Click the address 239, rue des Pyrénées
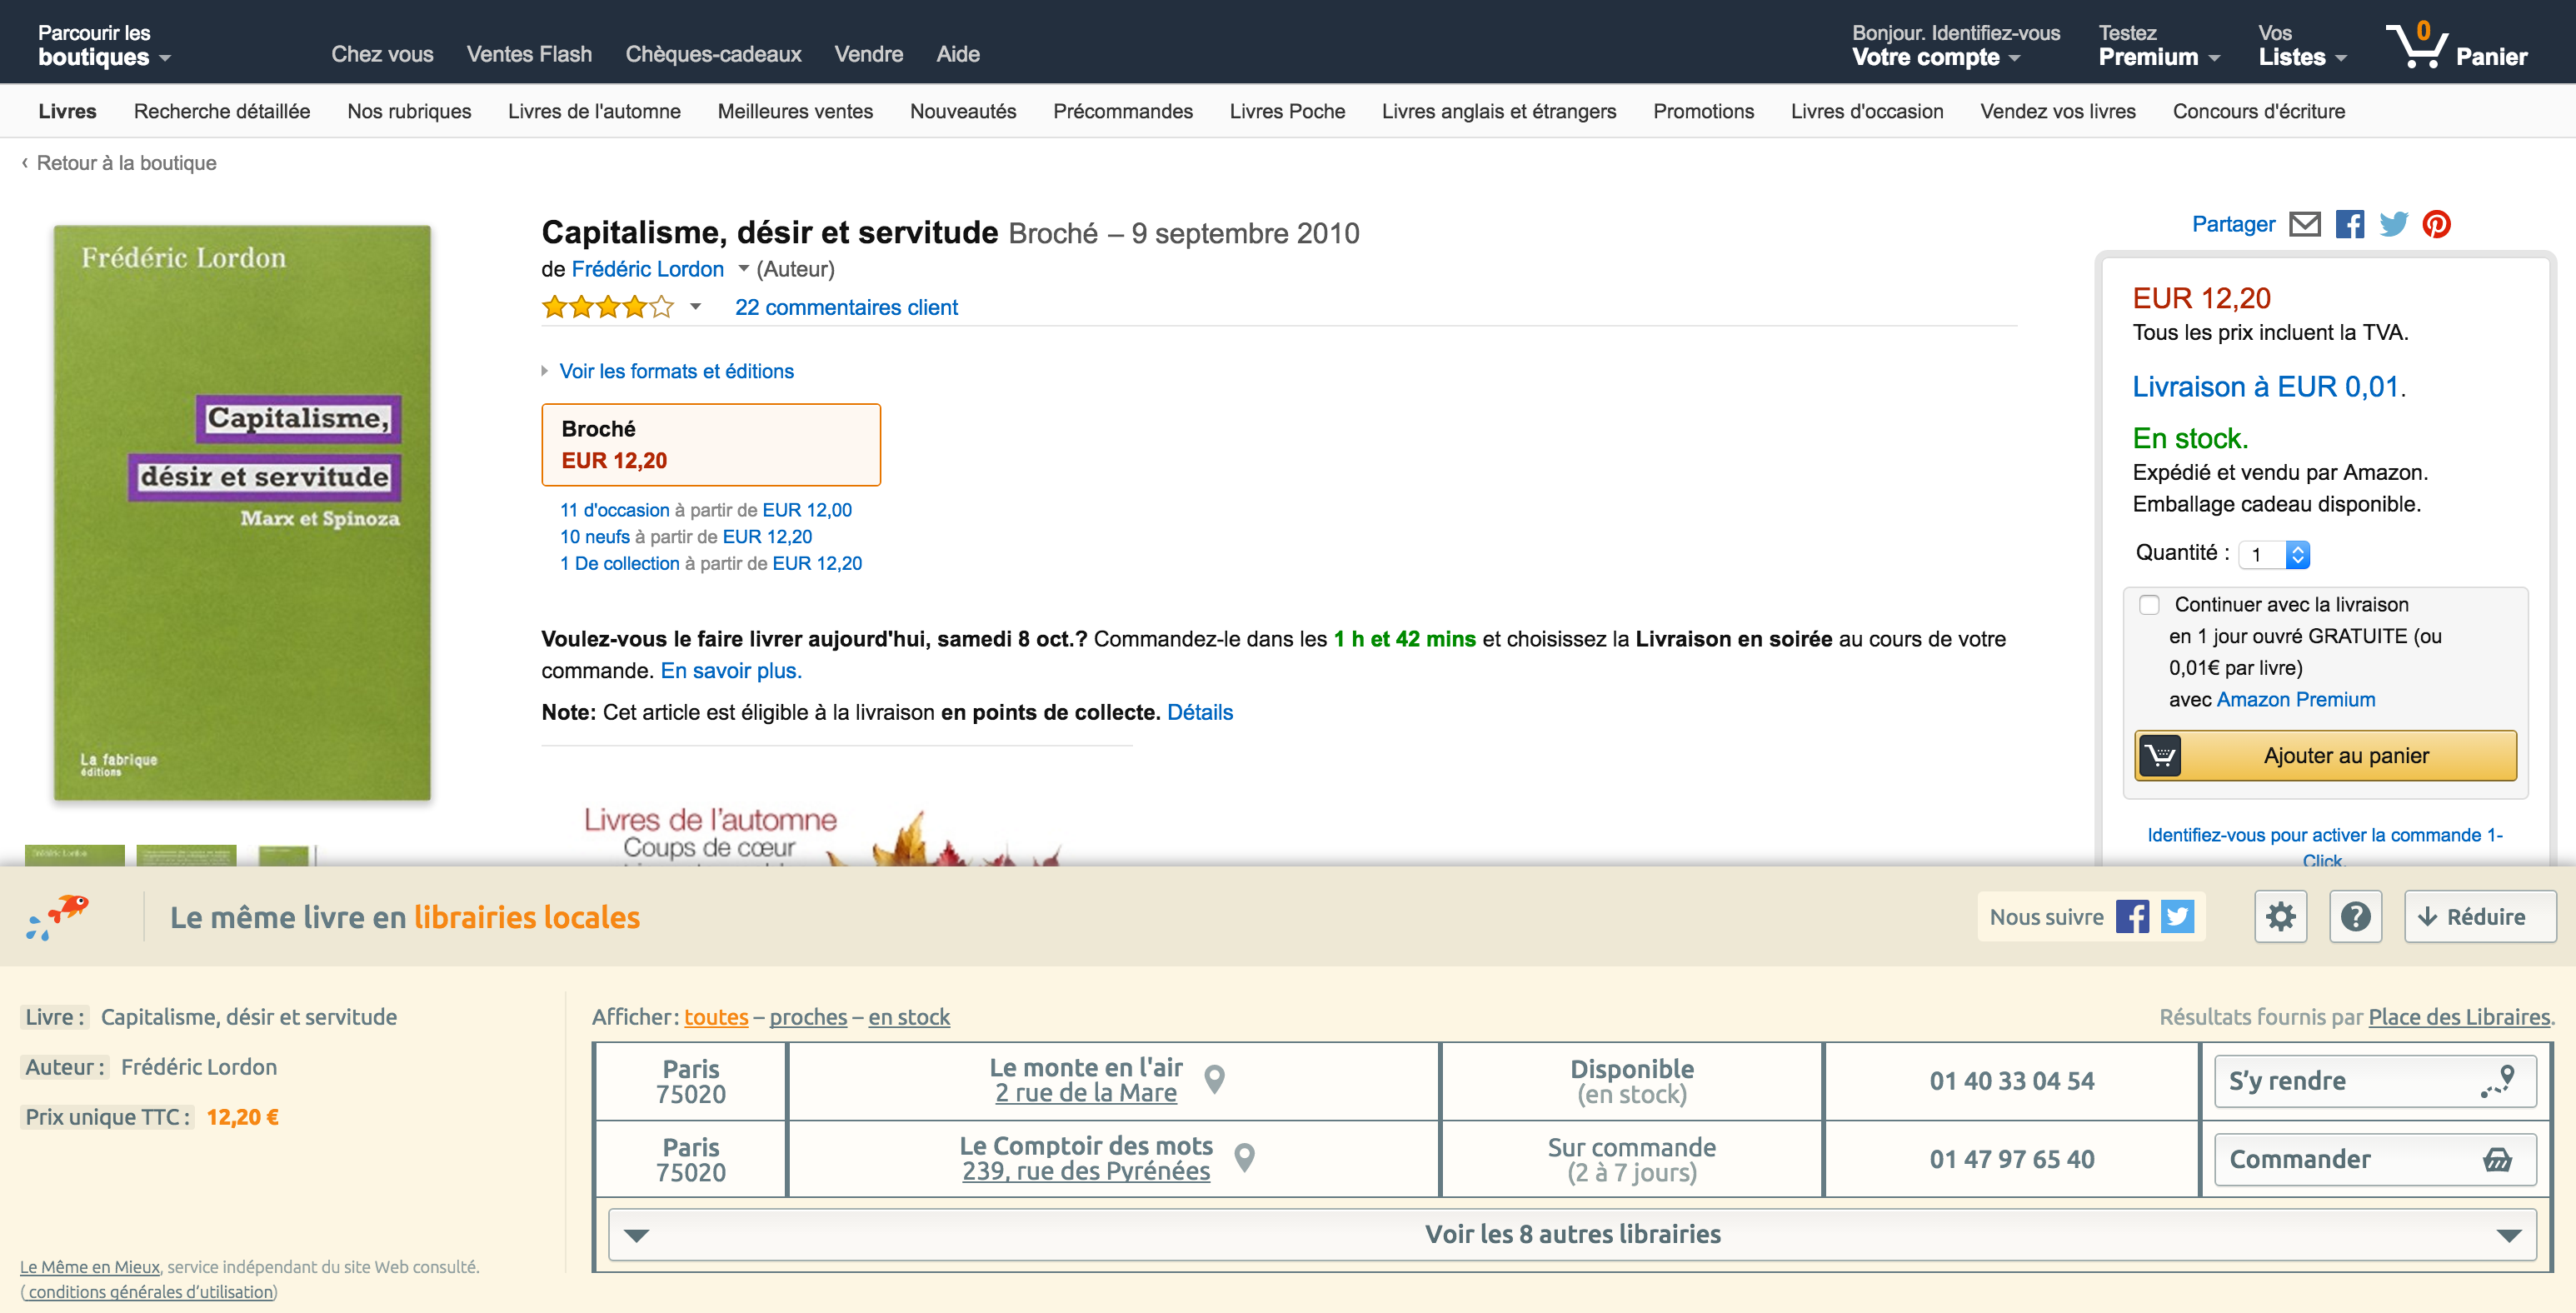Viewport: 2576px width, 1313px height. tap(1086, 1171)
